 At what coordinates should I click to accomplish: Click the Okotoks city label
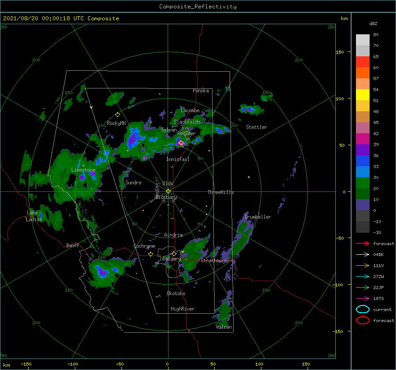click(x=176, y=293)
